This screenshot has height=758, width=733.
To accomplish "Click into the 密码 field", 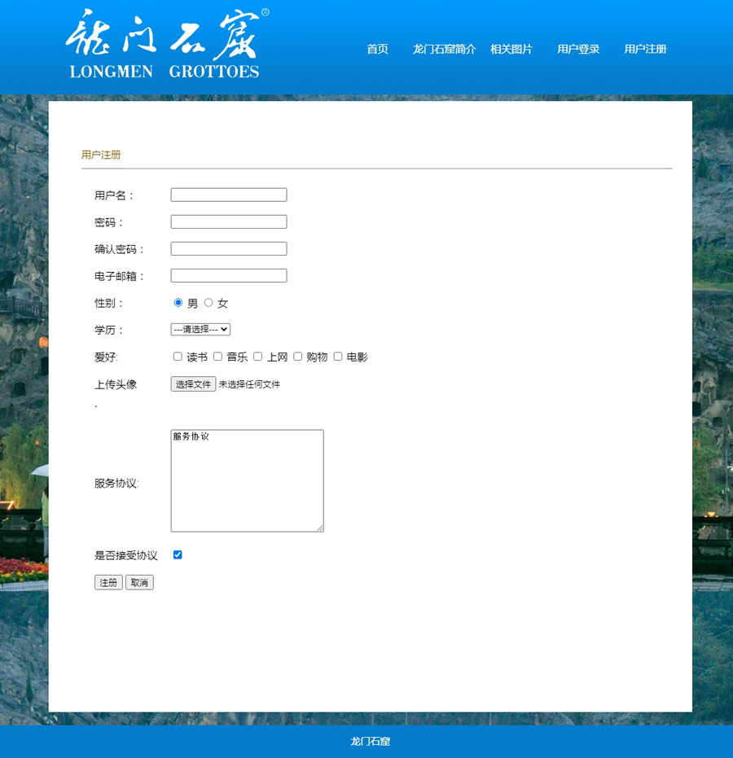I will click(229, 222).
